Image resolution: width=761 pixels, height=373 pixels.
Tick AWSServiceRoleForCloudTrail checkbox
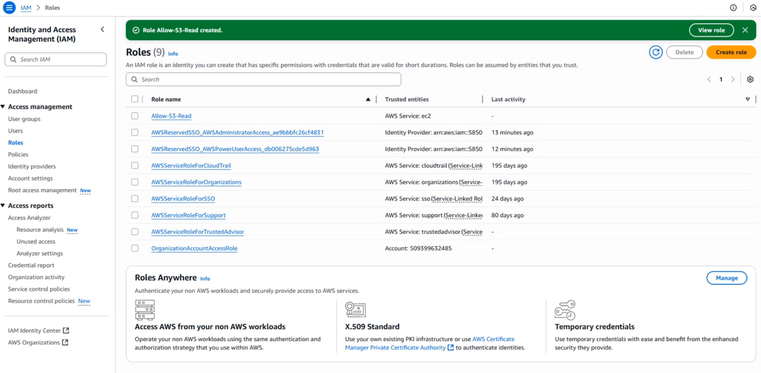click(x=134, y=165)
